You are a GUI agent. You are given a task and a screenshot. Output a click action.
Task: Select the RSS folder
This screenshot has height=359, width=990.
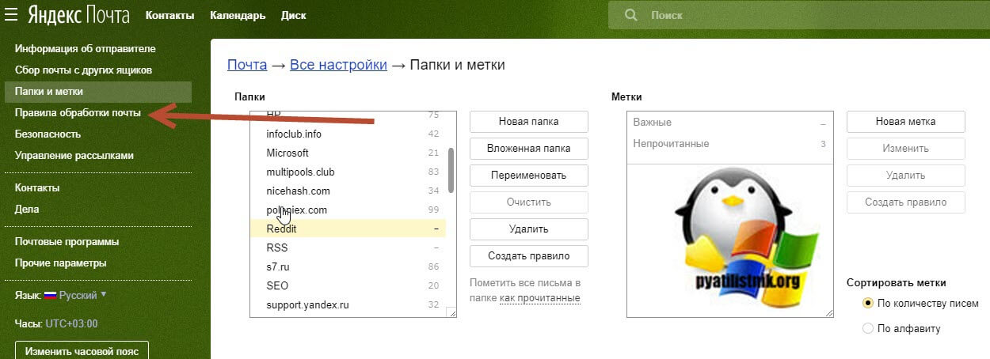348,248
